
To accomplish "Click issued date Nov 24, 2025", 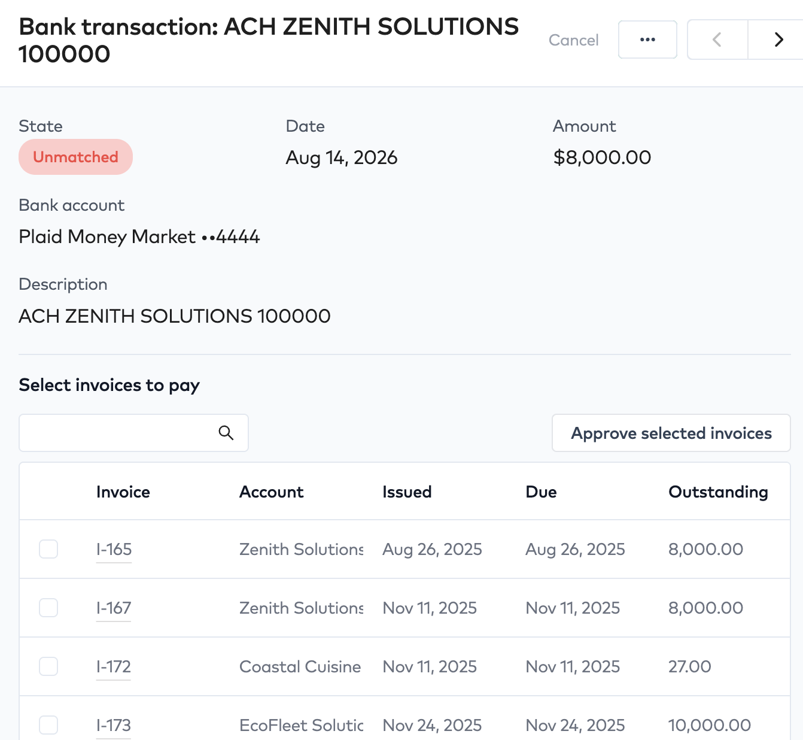I will click(x=432, y=725).
